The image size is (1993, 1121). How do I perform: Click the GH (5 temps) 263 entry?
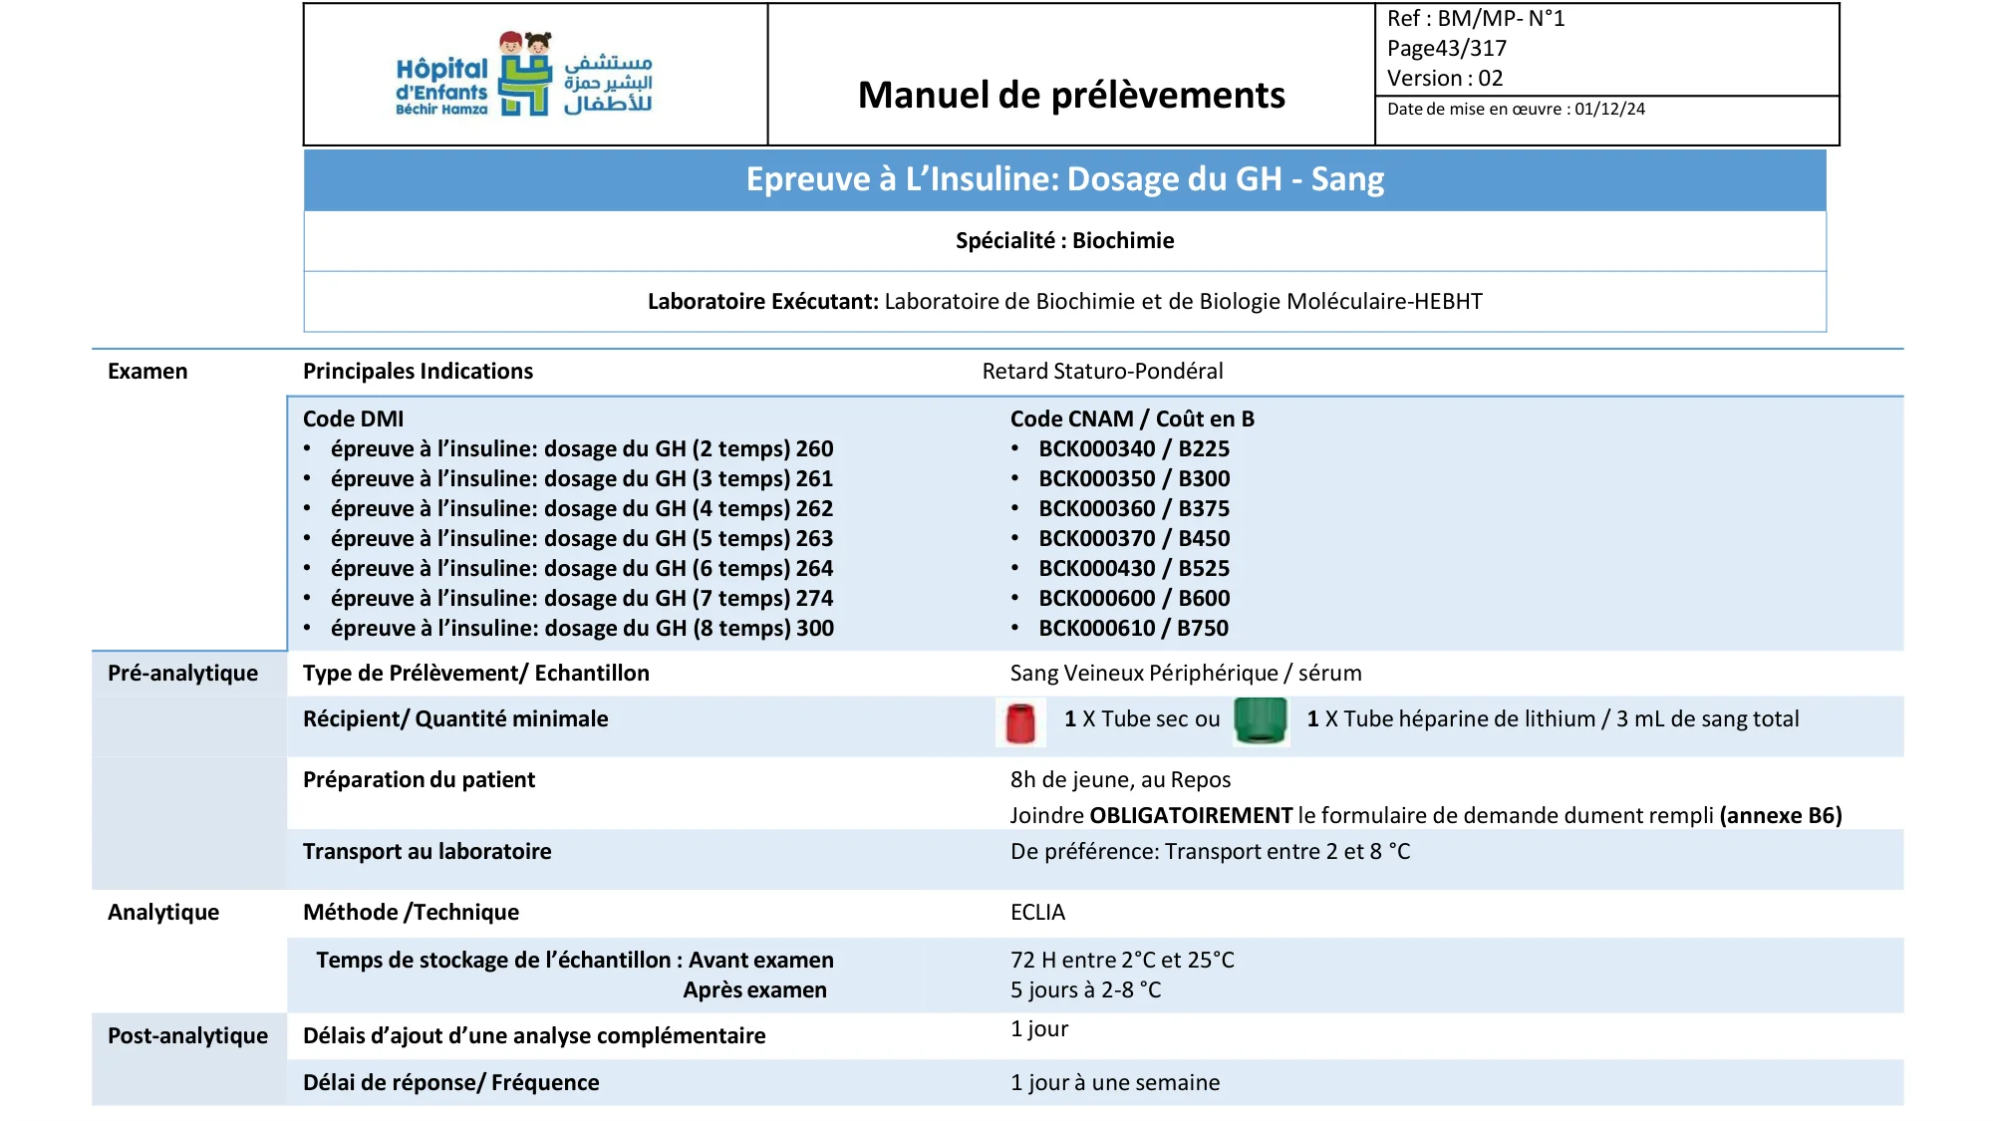click(582, 538)
